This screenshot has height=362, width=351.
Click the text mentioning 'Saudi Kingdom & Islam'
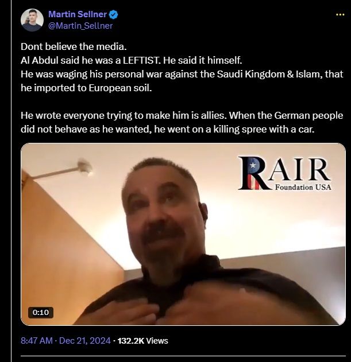click(182, 81)
